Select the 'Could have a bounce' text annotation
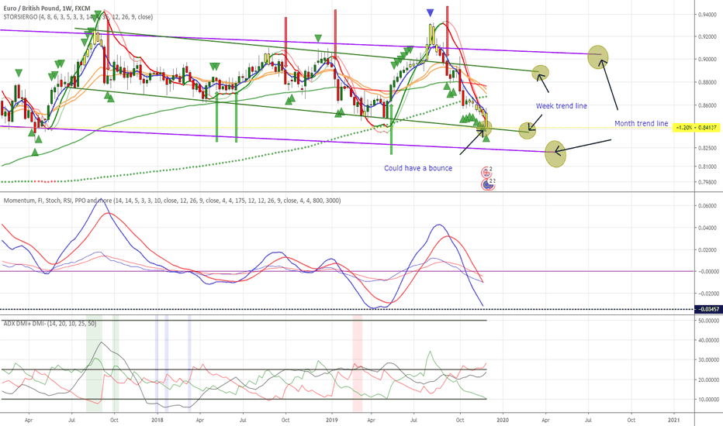This screenshot has height=426, width=723. click(418, 168)
